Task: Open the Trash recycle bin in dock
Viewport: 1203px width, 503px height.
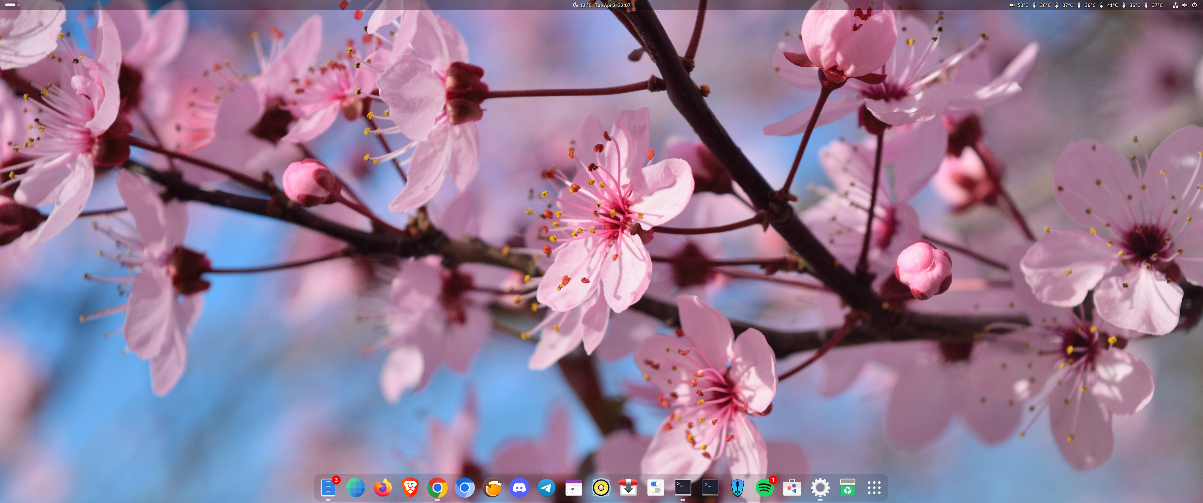Action: (847, 488)
